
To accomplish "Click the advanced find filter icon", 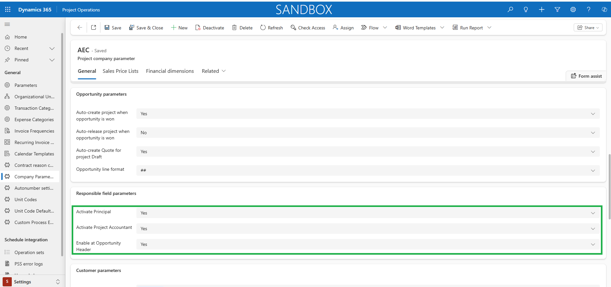I will (557, 9).
